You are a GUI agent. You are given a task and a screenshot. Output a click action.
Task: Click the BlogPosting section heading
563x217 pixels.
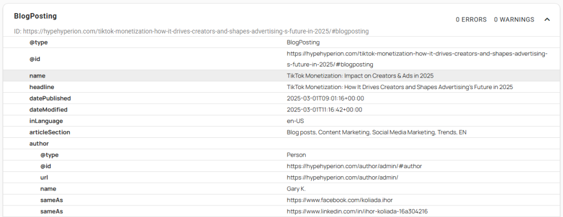point(35,16)
